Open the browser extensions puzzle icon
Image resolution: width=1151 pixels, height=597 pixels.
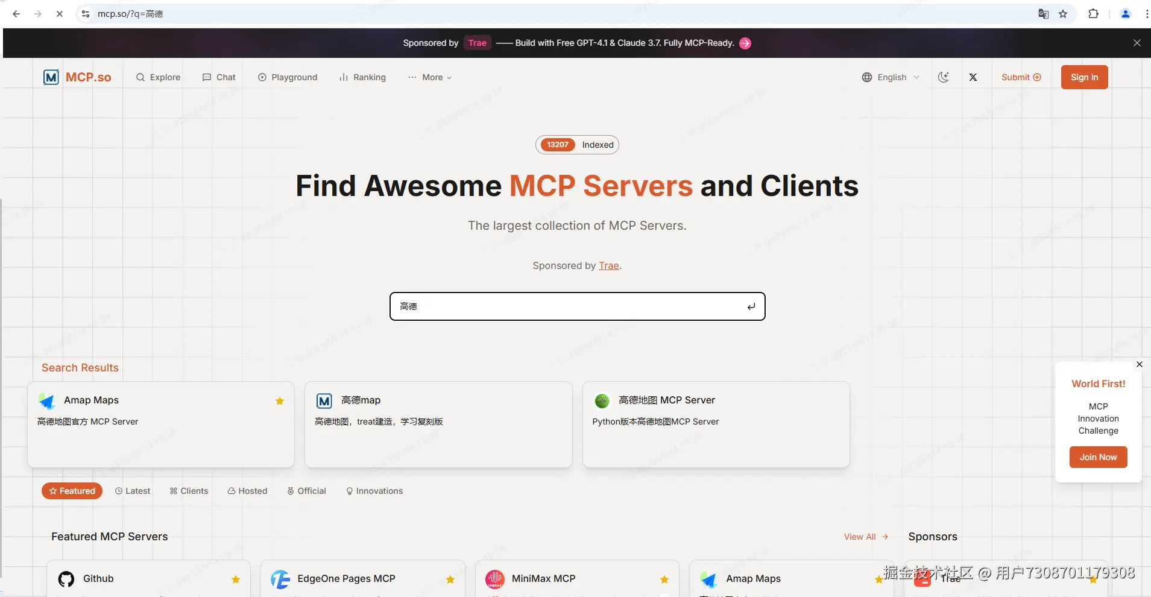[1093, 14]
